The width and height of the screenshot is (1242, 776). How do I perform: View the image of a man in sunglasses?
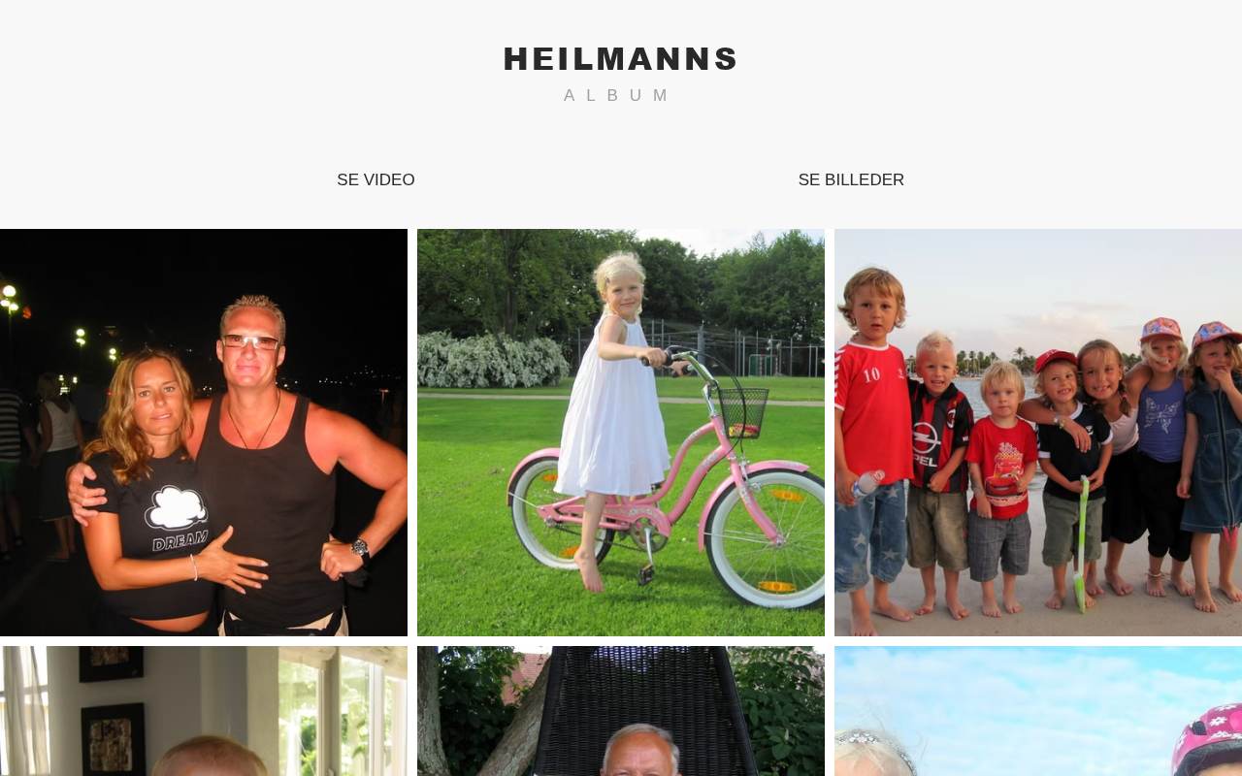click(x=204, y=433)
